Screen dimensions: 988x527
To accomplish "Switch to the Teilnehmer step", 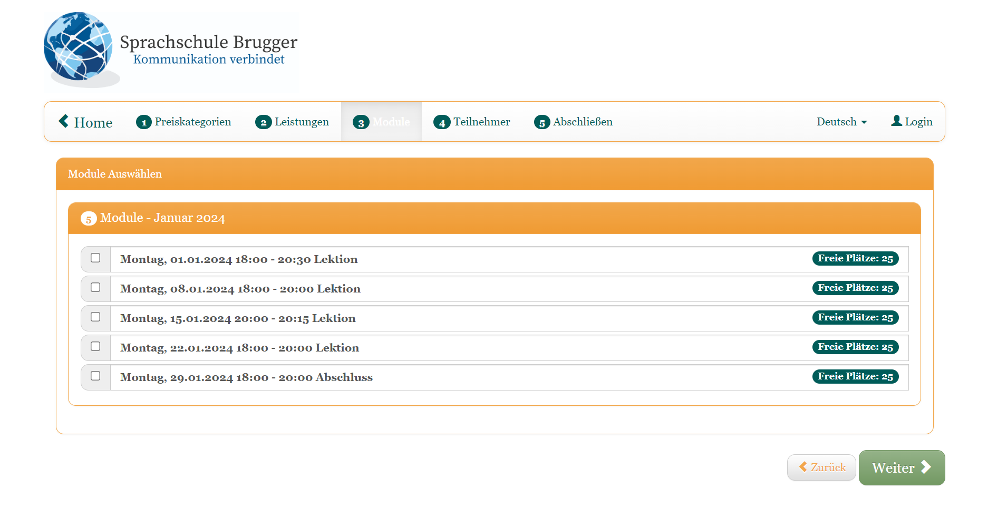I will [481, 122].
